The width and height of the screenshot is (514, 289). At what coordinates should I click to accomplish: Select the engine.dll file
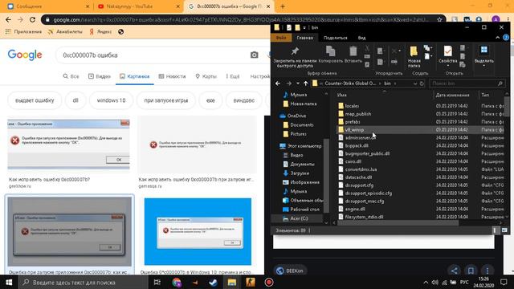click(x=355, y=209)
